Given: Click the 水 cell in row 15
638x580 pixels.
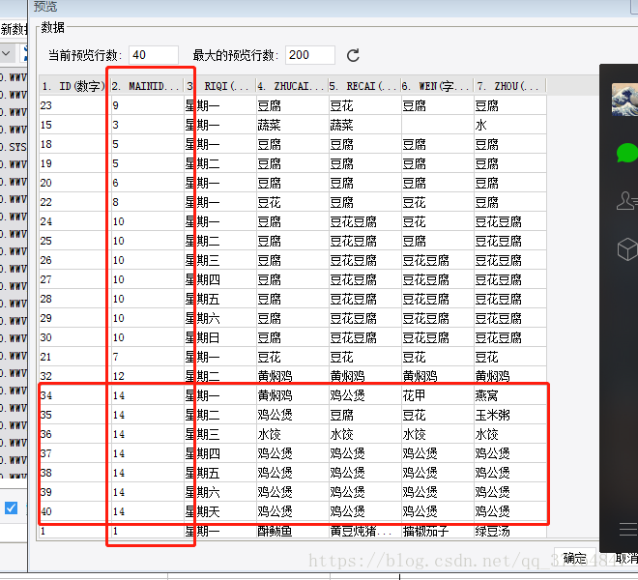Looking at the screenshot, I should click(x=509, y=125).
